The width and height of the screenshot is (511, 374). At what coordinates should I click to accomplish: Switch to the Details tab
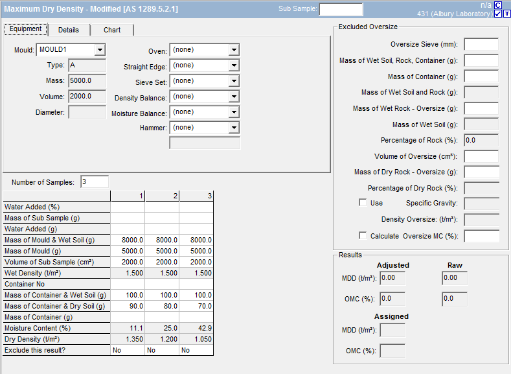click(68, 30)
